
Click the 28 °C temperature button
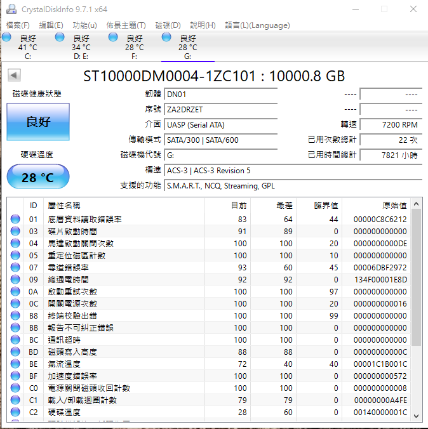38,177
